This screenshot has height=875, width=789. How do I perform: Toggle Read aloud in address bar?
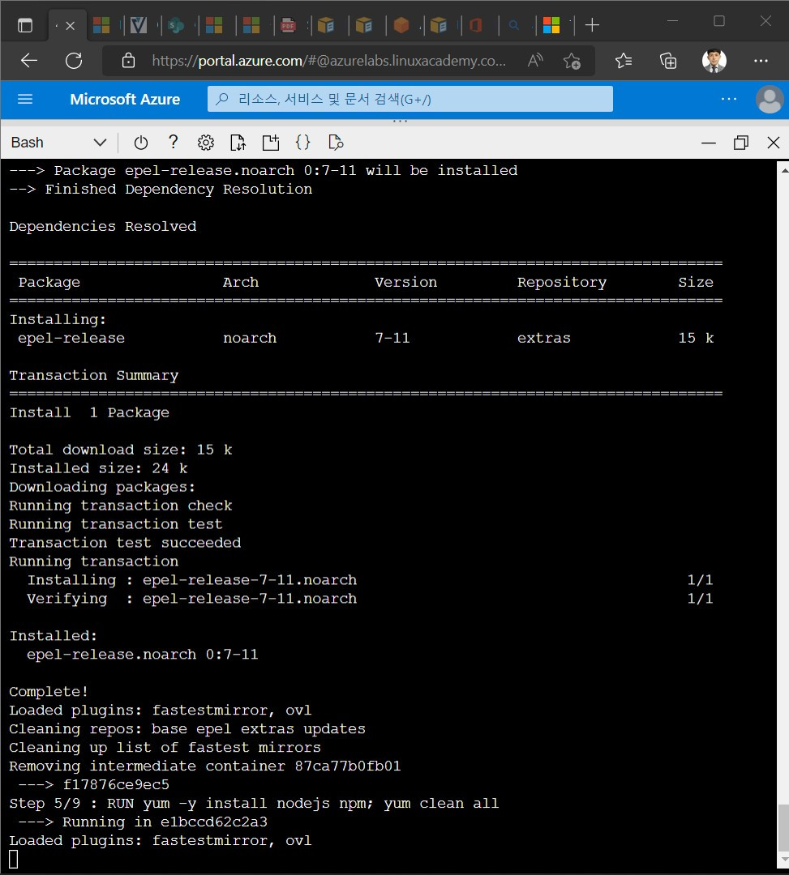click(x=535, y=60)
